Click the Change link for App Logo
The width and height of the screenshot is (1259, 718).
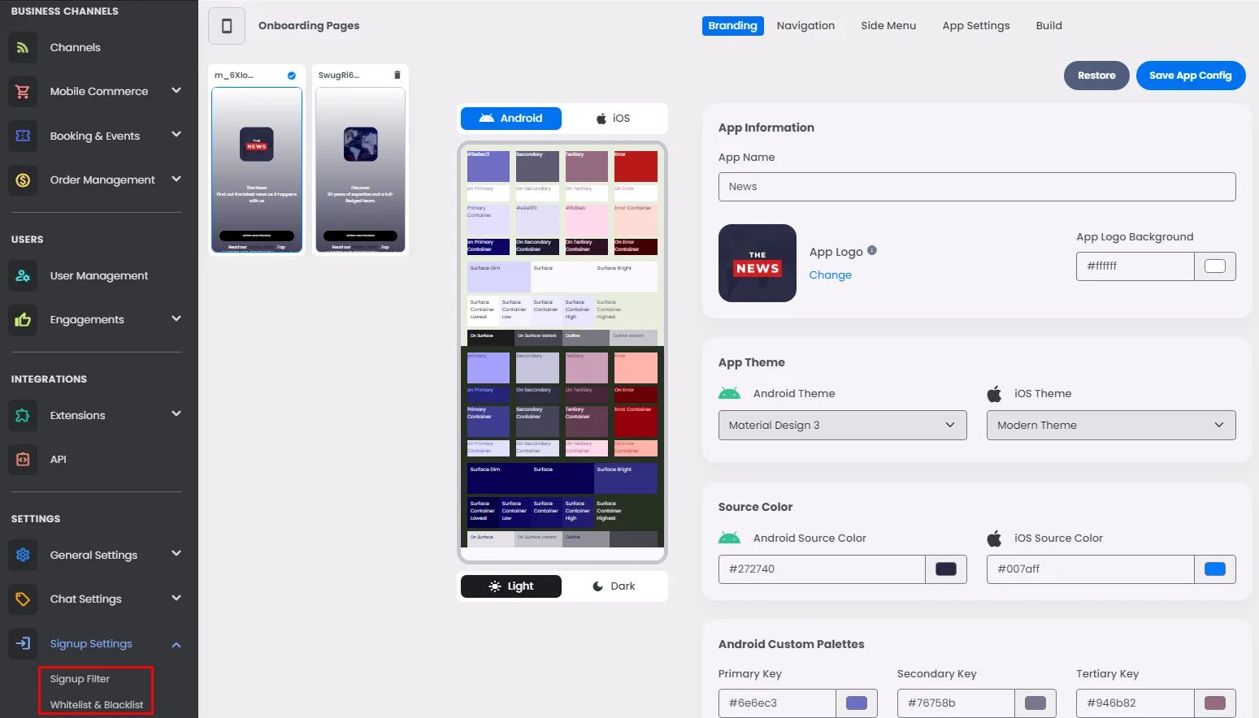coord(830,275)
